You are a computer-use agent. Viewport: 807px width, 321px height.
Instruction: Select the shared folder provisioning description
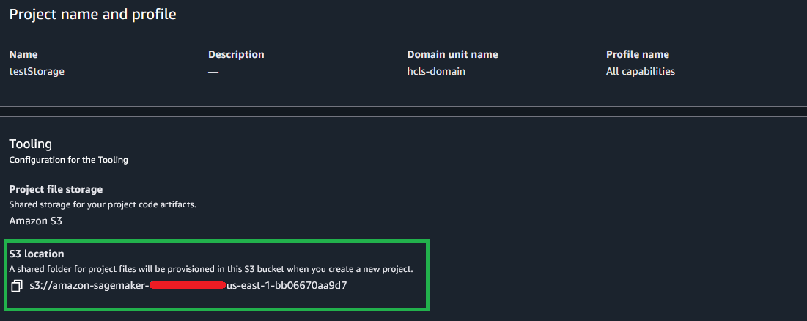click(x=211, y=269)
